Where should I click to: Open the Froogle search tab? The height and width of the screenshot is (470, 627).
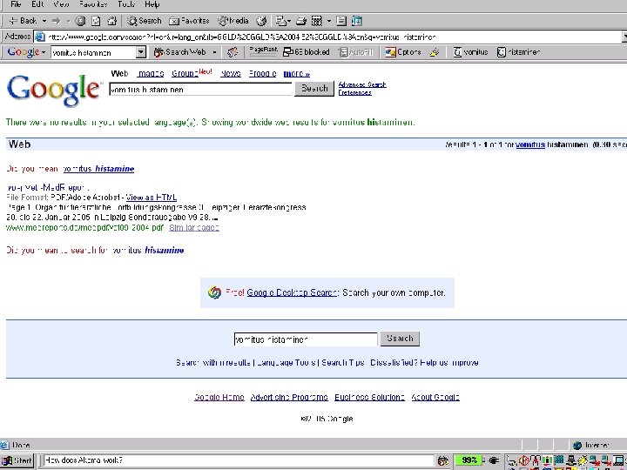point(262,73)
